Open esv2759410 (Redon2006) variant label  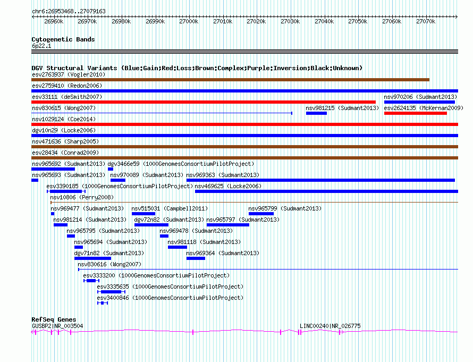click(x=67, y=86)
